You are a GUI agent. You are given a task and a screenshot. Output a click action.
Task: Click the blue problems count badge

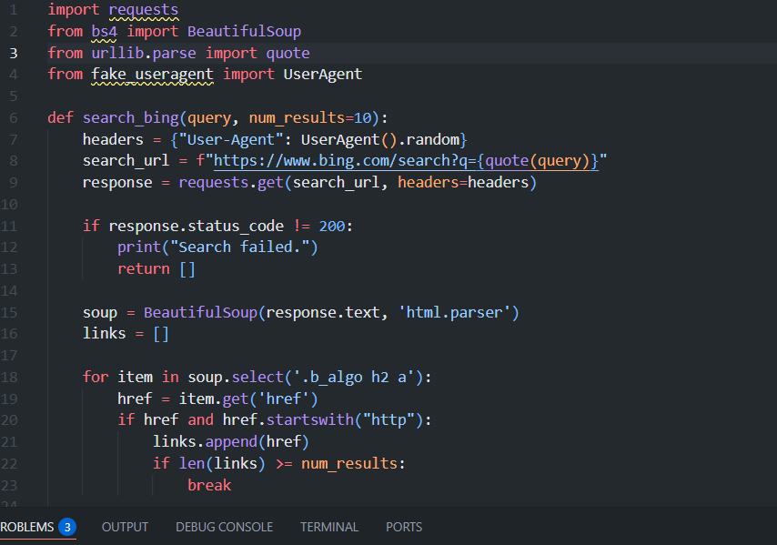[x=67, y=527]
